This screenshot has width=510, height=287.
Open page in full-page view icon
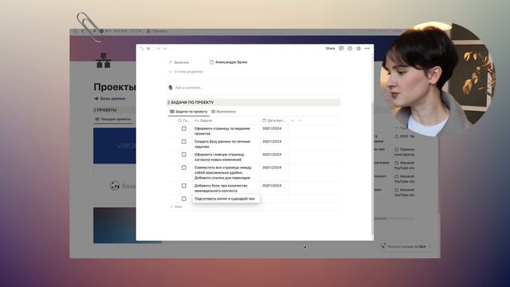[142, 49]
